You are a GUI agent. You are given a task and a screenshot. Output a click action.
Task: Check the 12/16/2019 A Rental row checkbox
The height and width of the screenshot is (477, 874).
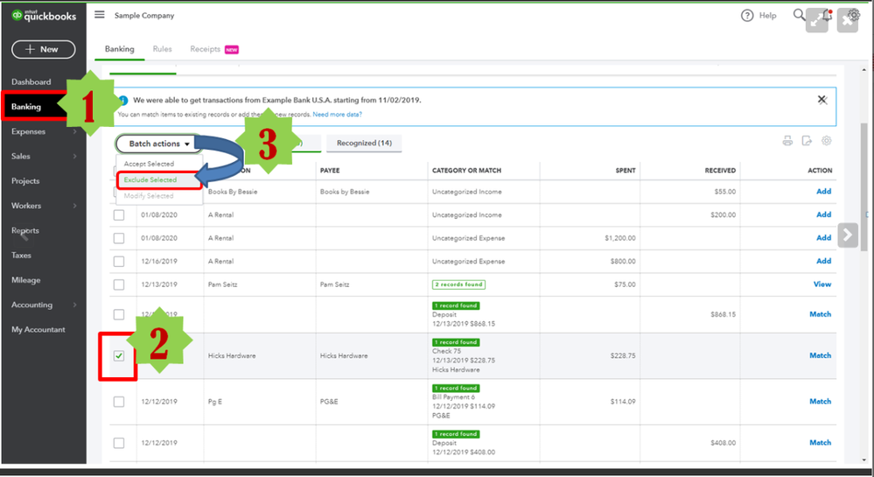click(119, 261)
